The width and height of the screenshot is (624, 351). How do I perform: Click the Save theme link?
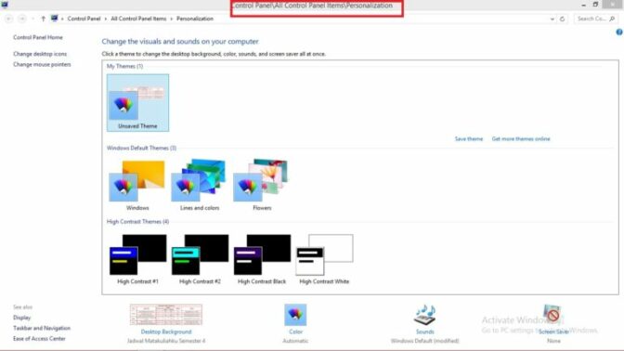(x=469, y=139)
